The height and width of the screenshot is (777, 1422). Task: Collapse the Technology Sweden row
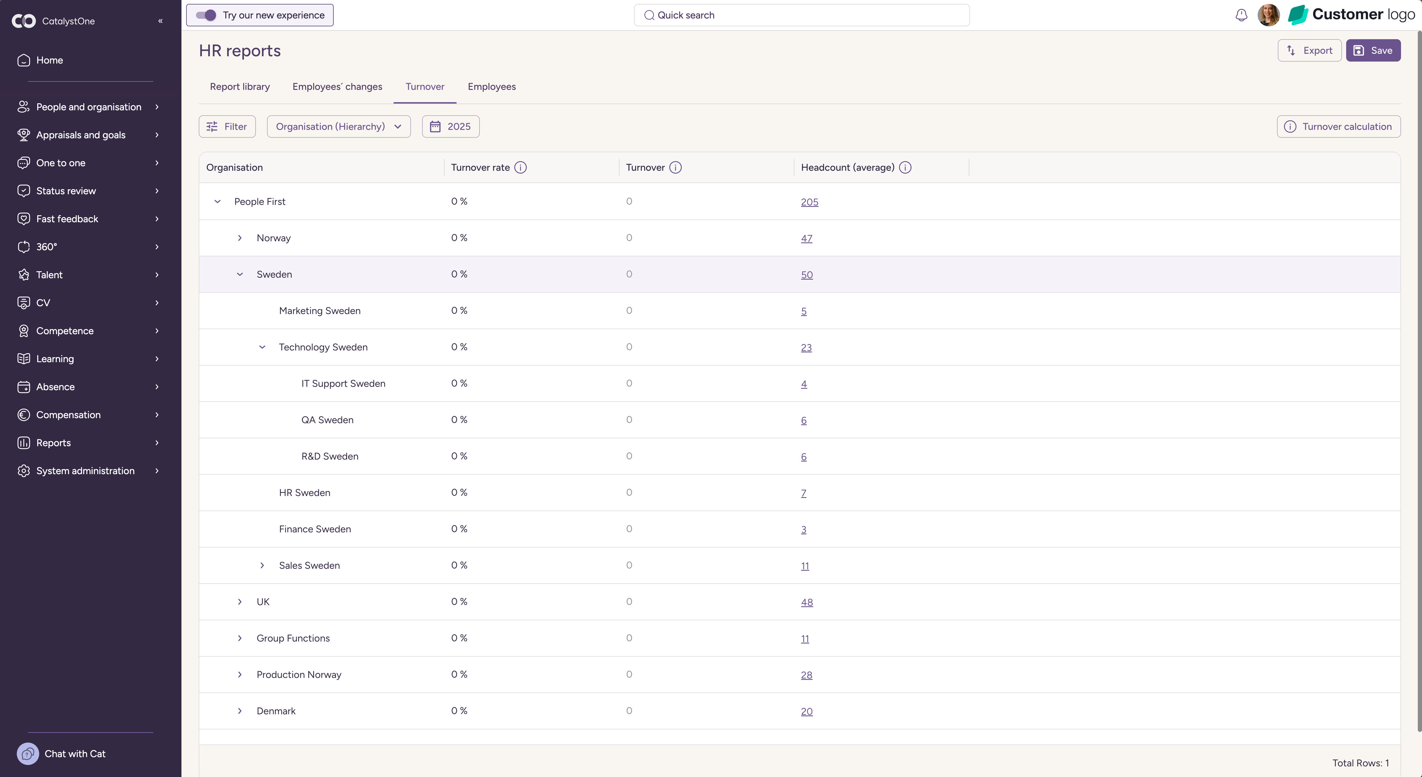click(x=262, y=347)
